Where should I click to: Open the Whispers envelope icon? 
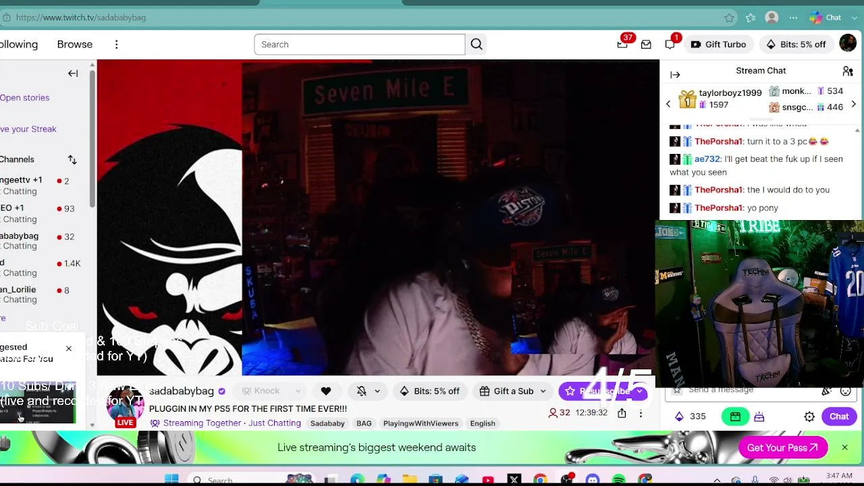646,45
